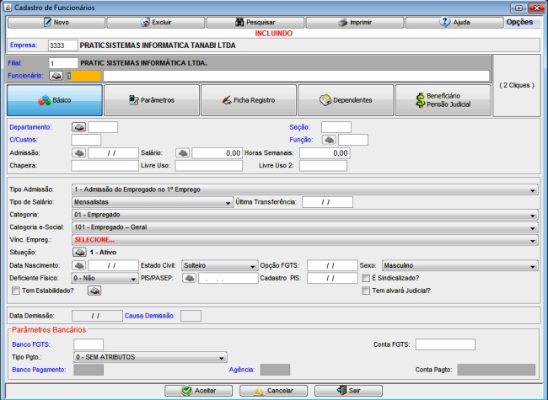Click the Salário amount field
Viewport: 548px width, 400px height.
(x=217, y=153)
